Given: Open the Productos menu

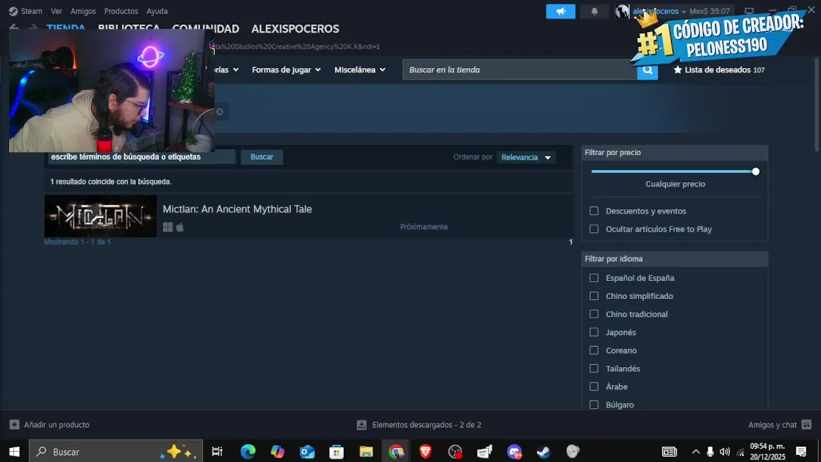Looking at the screenshot, I should tap(121, 12).
